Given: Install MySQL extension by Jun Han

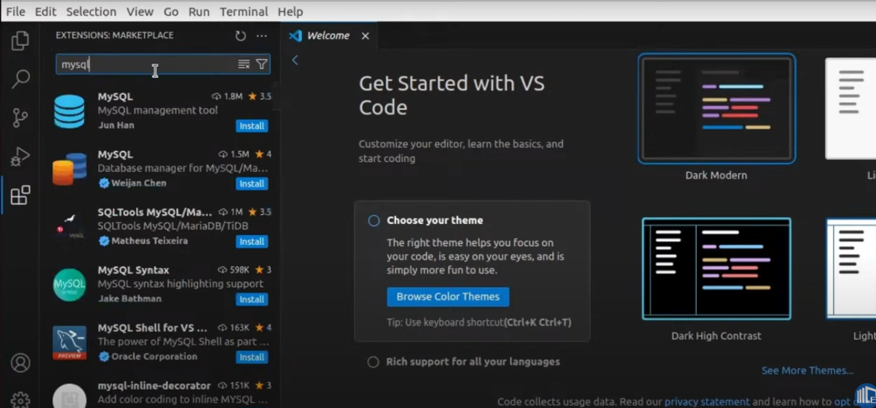Looking at the screenshot, I should pyautogui.click(x=252, y=126).
